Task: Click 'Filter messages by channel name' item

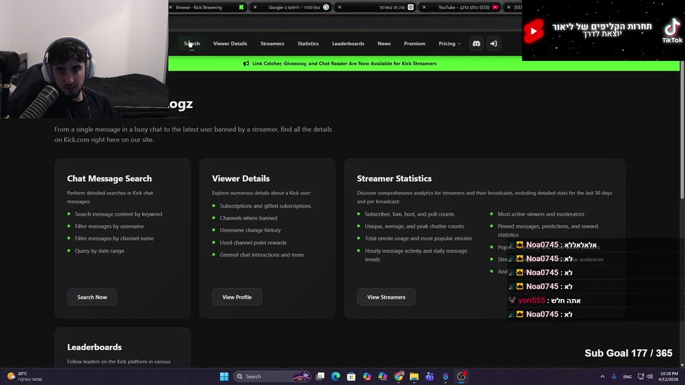Action: pyautogui.click(x=114, y=238)
